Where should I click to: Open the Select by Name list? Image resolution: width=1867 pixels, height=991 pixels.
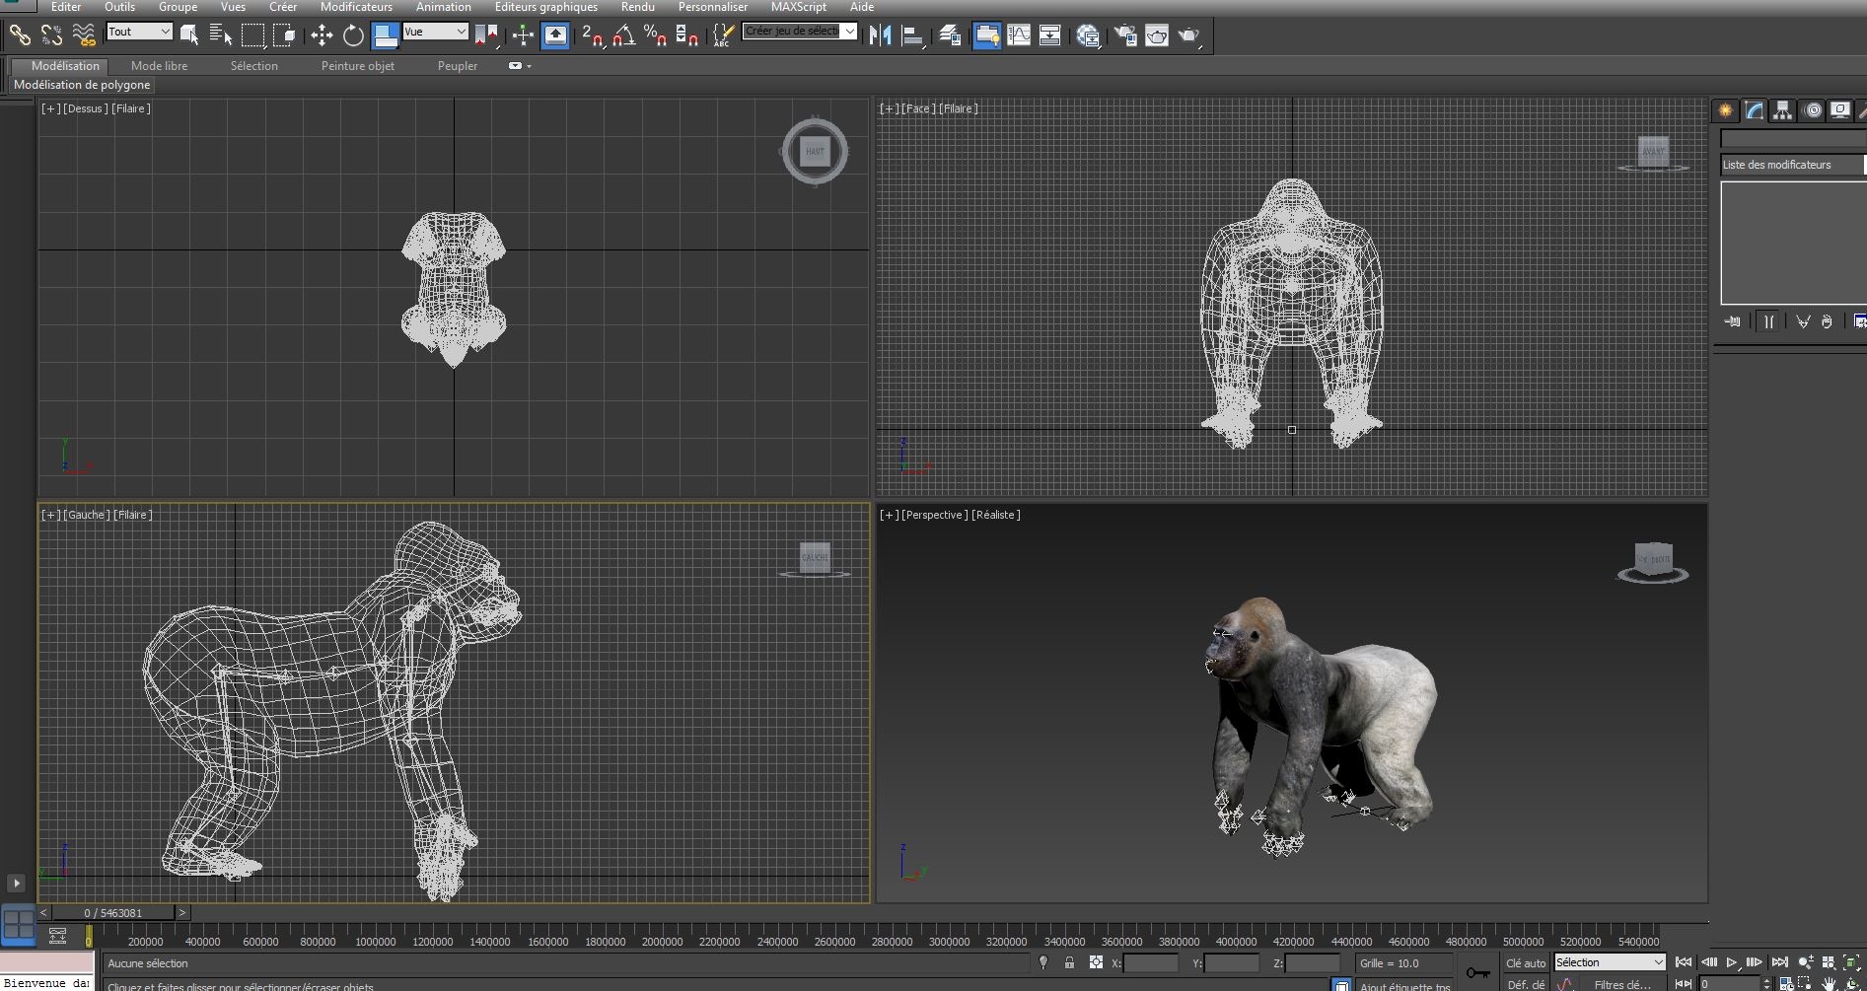tap(221, 35)
